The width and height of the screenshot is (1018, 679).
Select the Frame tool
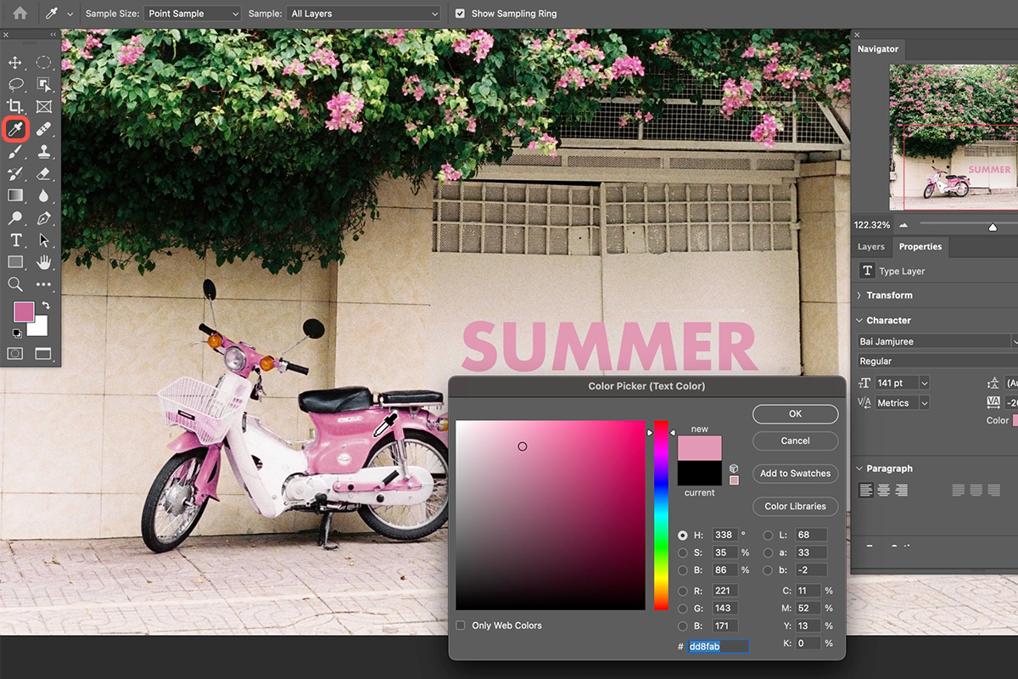pos(43,107)
